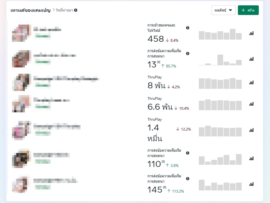270x203 pixels.
Task: Select the second campaign thumbnail
Action: click(x=21, y=59)
